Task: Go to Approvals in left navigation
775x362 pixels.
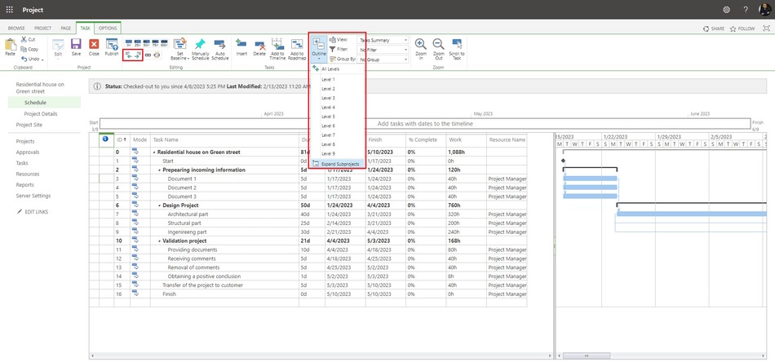Action: point(28,152)
